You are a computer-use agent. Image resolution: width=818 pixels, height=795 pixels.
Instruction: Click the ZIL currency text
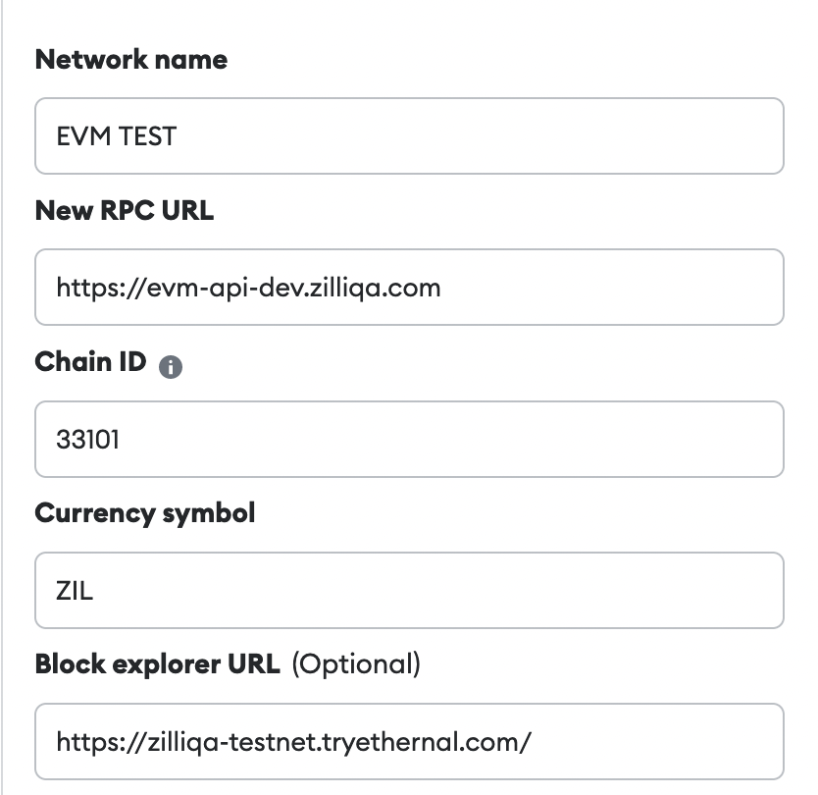click(75, 591)
